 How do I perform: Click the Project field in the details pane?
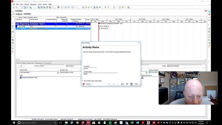[x=184, y=66]
